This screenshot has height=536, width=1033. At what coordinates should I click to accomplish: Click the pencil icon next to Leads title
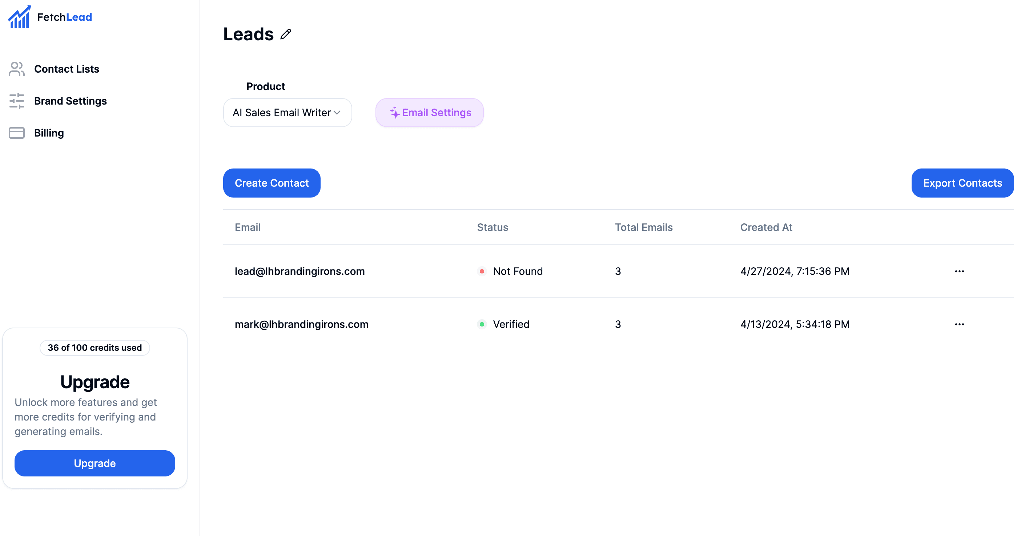coord(286,34)
